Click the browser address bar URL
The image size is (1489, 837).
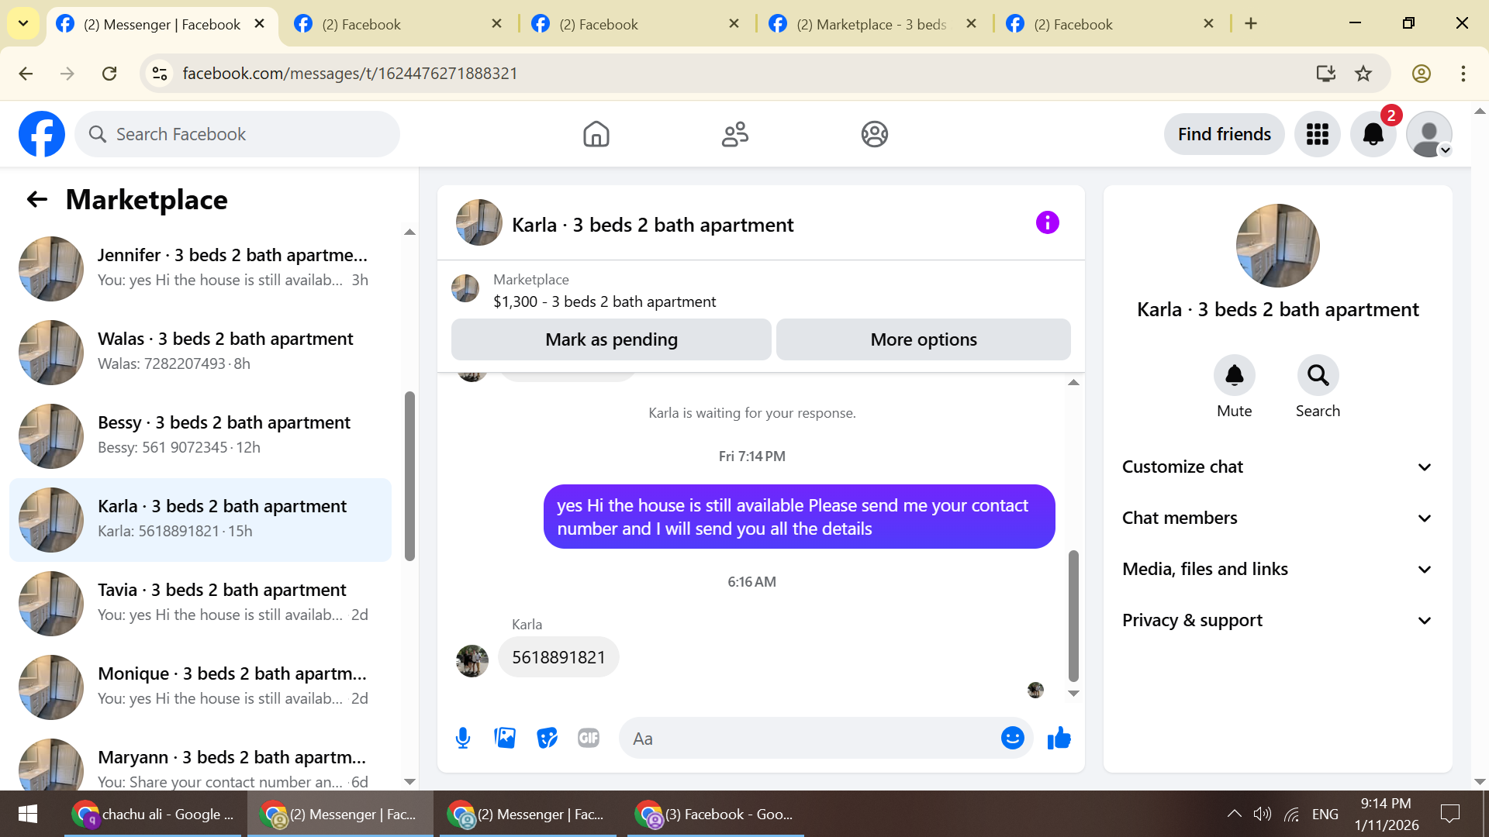point(350,74)
